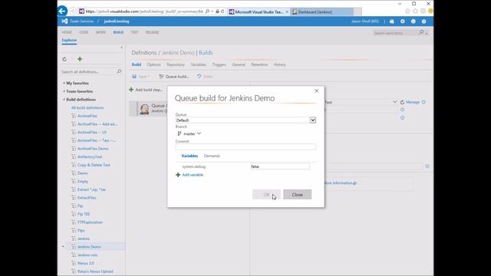Go to the RELEASE hub menu
Image resolution: width=491 pixels, height=276 pixels.
(152, 32)
